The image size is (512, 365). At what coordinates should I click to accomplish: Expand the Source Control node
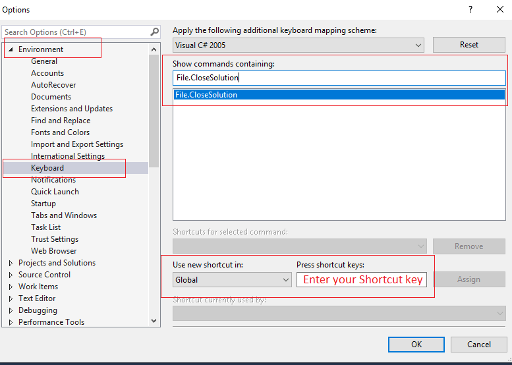point(11,275)
